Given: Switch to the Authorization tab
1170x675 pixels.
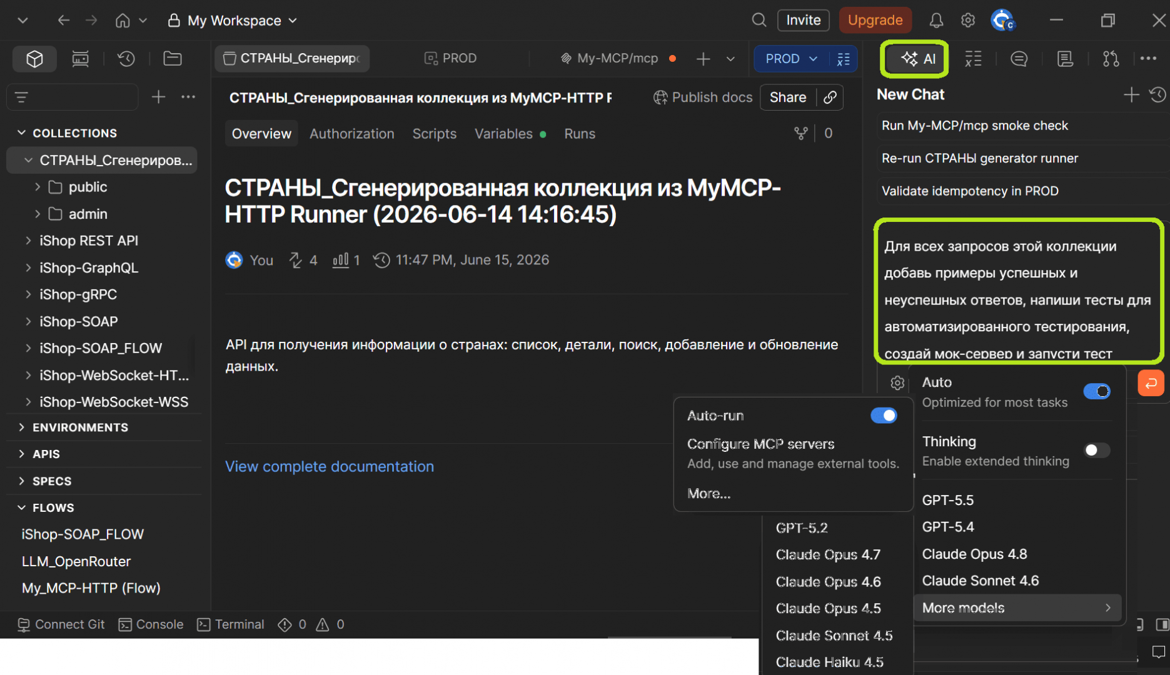Looking at the screenshot, I should tap(351, 134).
